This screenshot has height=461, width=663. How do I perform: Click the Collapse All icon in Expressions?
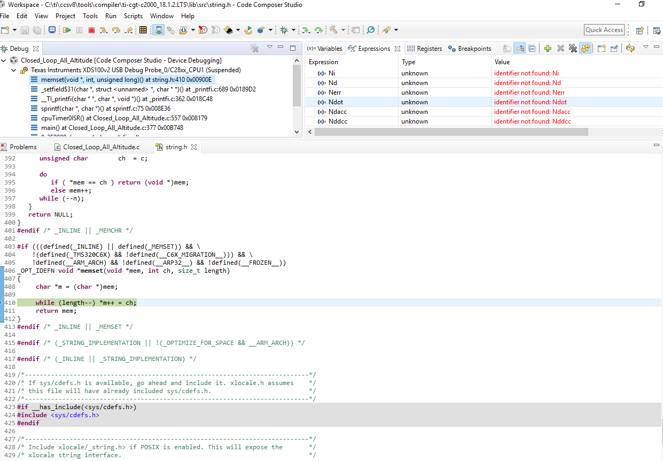tap(532, 49)
